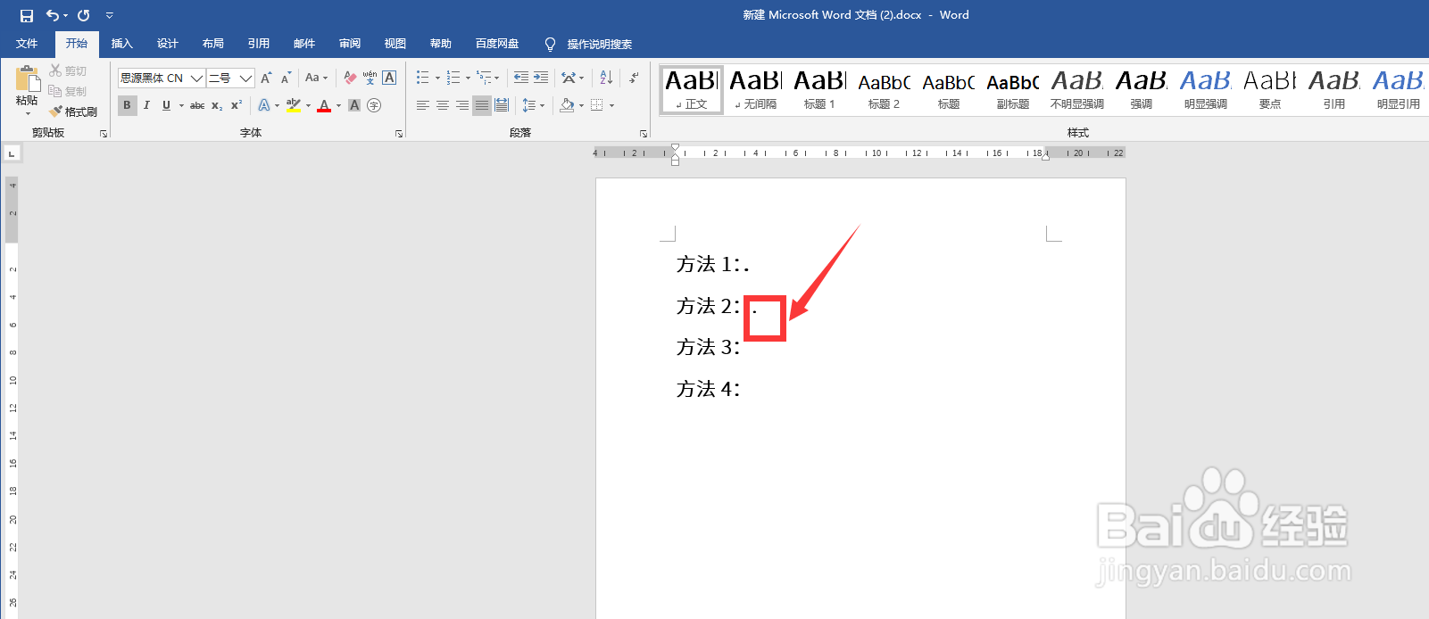Viewport: 1429px width, 619px height.
Task: Open the 字体 font dialog launcher
Action: [x=399, y=134]
